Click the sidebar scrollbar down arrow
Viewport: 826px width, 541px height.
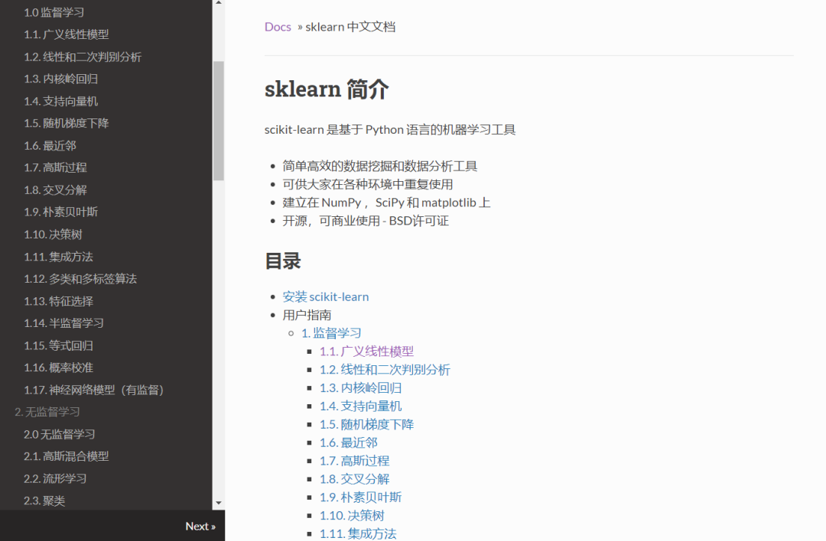pyautogui.click(x=219, y=503)
